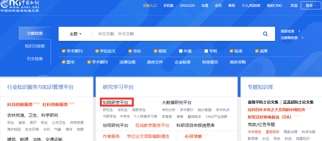The image size is (322, 141).
Task: Open 手机版 in top navigation
Action: tap(168, 6)
